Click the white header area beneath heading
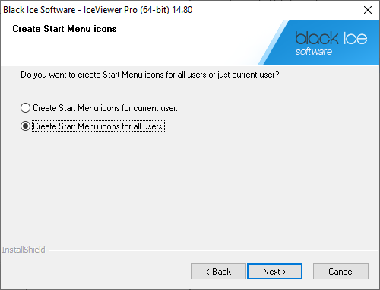This screenshot has height=290, width=380. [127, 49]
